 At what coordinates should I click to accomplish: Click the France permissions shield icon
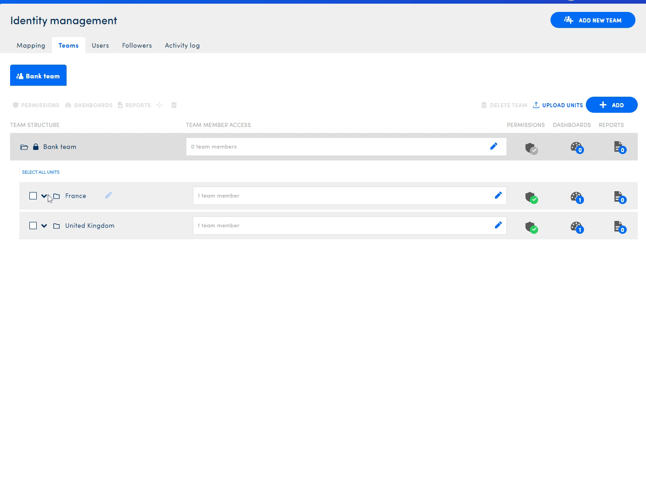(x=531, y=197)
